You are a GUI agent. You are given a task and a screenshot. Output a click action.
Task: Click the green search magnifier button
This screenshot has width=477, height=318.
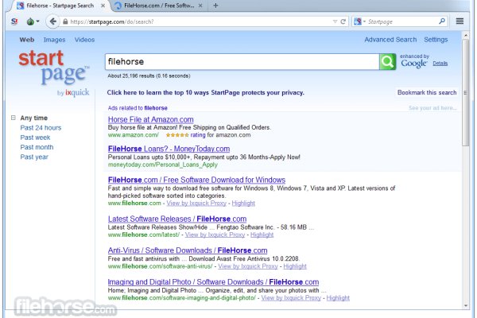387,61
